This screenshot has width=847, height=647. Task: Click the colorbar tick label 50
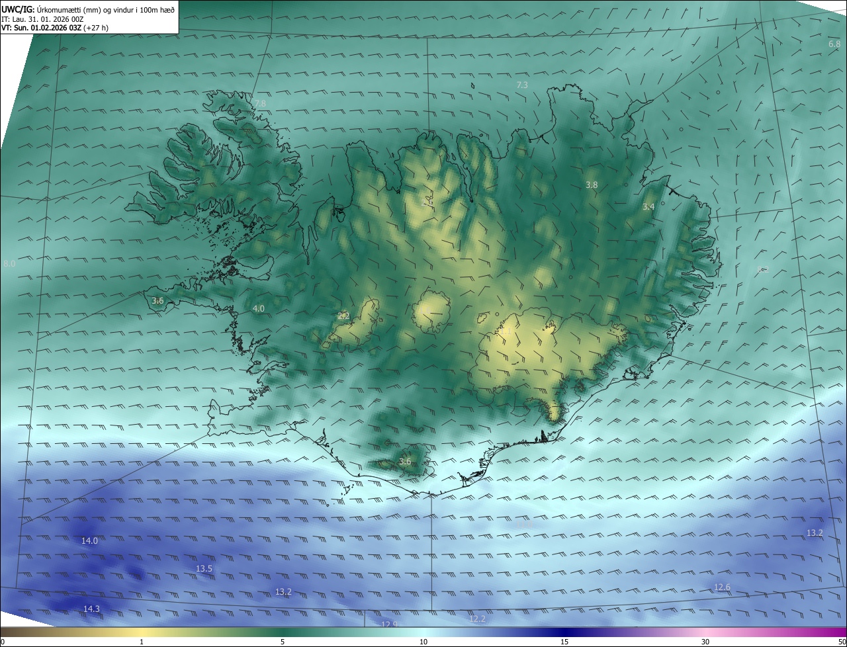click(842, 642)
